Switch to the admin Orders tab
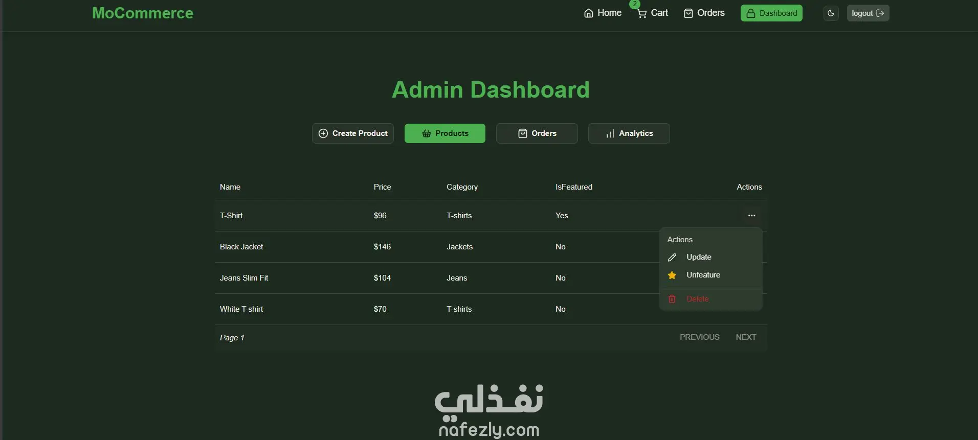The image size is (978, 440). click(x=537, y=133)
